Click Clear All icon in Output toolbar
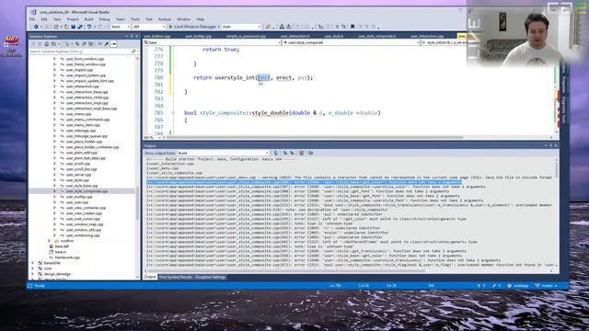Viewport: 589px width, 331px height. click(x=301, y=154)
